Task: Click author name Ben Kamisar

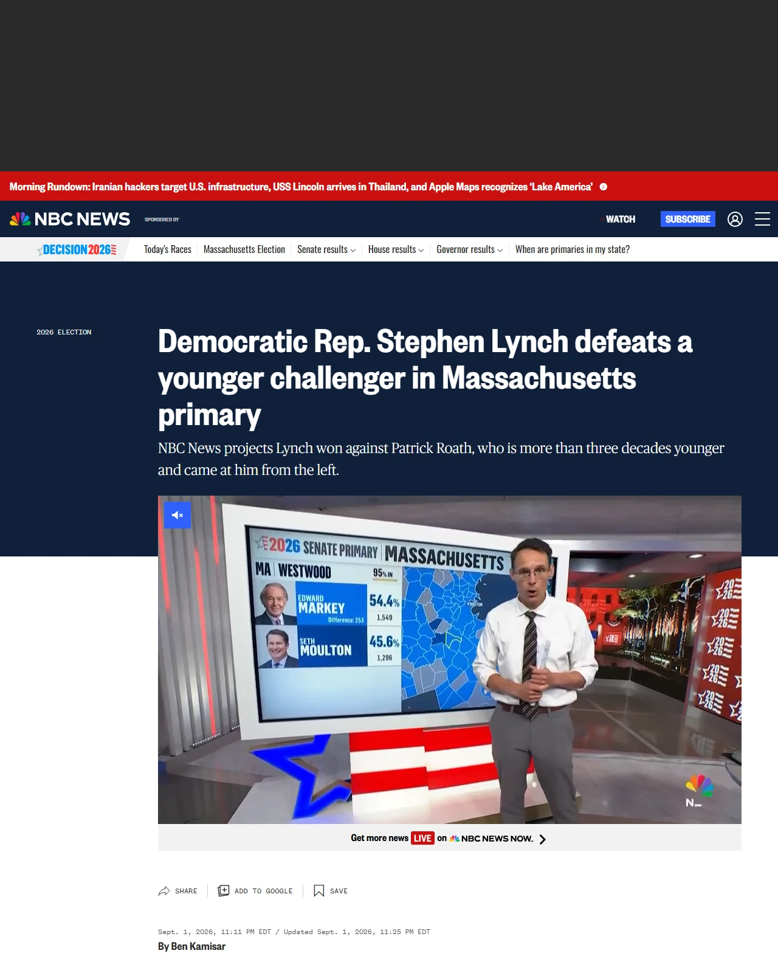Action: [198, 946]
